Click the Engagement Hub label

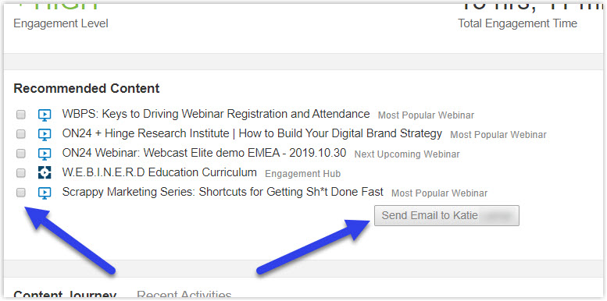(303, 174)
